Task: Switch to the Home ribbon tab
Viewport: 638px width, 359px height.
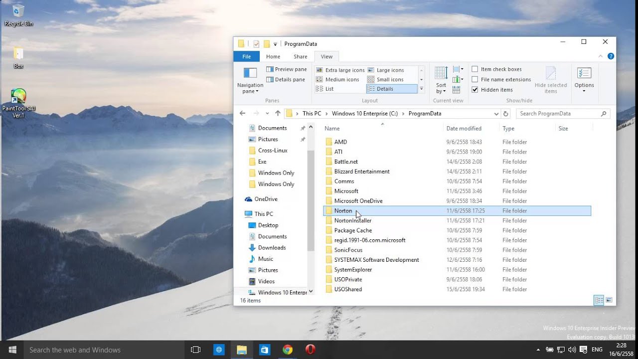Action: [273, 57]
